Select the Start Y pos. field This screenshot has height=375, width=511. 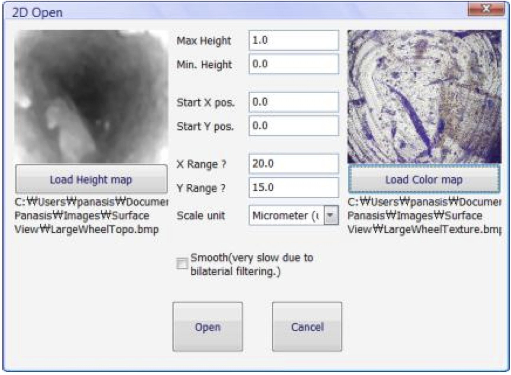click(x=294, y=126)
